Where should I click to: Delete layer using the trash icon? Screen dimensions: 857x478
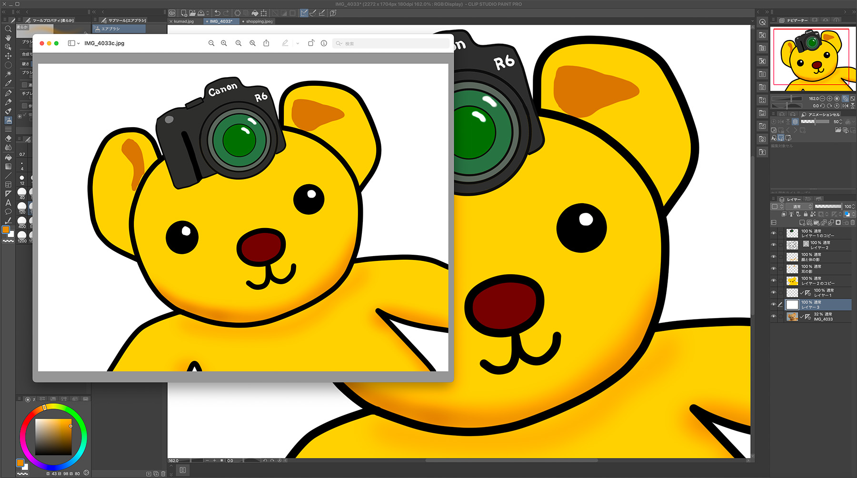coord(853,222)
